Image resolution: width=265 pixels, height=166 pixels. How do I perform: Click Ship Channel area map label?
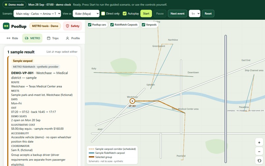(254, 70)
